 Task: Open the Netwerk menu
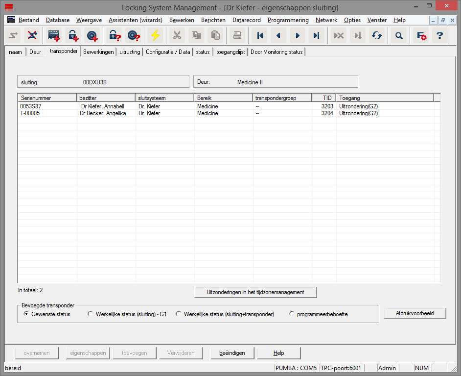pos(326,20)
